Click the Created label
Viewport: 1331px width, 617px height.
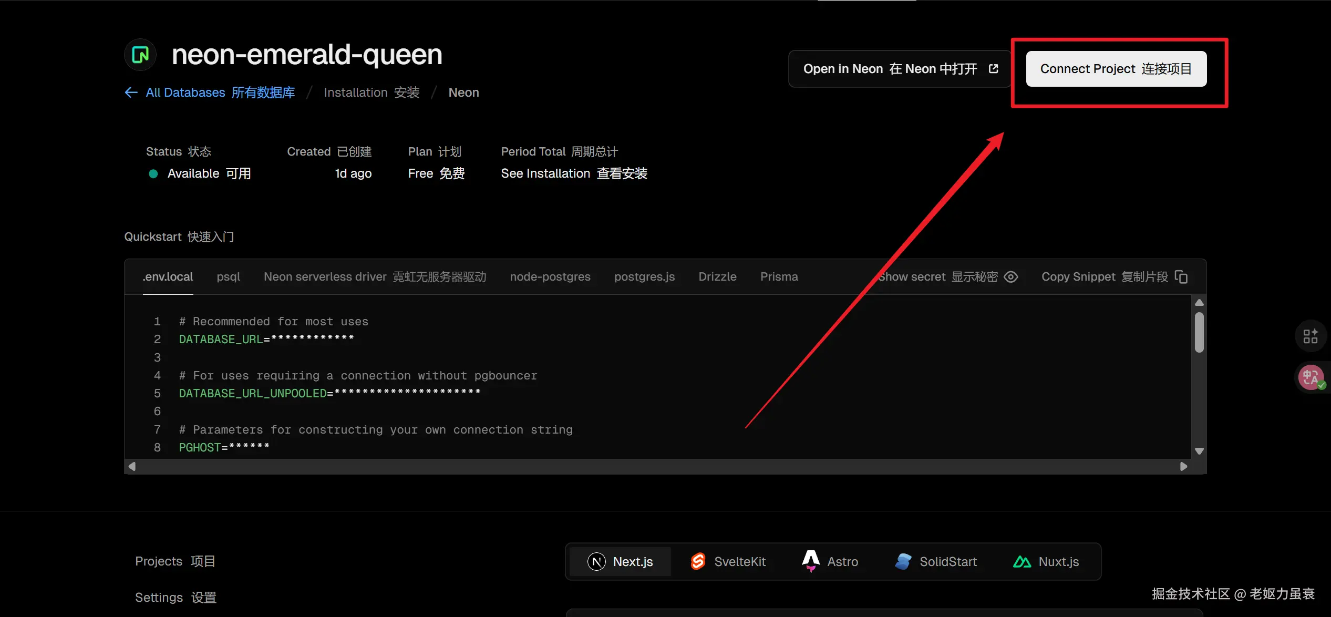329,151
